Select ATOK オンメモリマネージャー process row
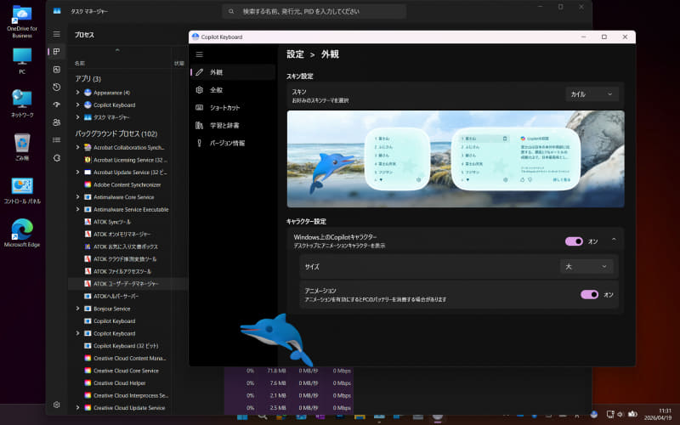 point(127,235)
